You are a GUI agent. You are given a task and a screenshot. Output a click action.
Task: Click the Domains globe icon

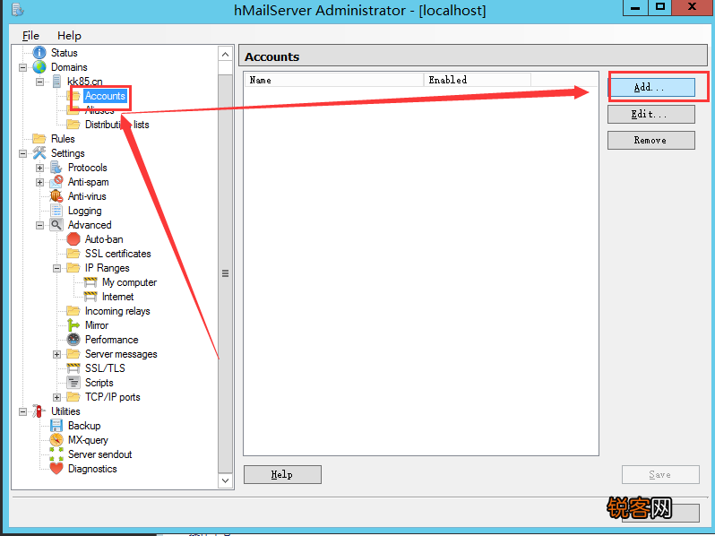(x=39, y=67)
